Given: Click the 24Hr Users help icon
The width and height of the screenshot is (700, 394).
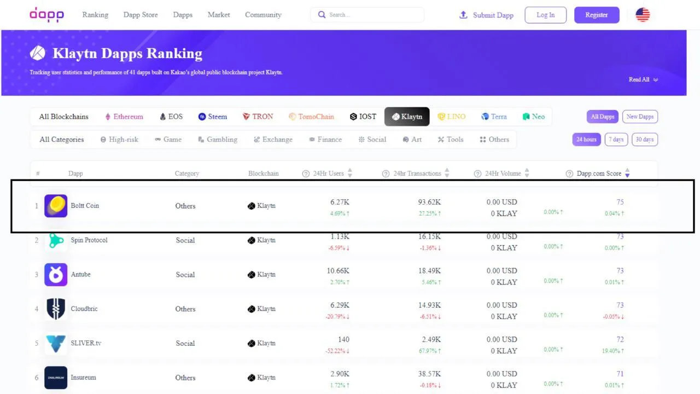Looking at the screenshot, I should [x=306, y=173].
